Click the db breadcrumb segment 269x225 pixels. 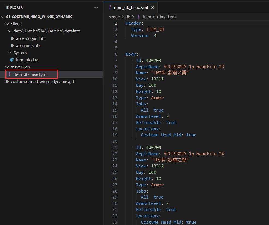(x=128, y=17)
